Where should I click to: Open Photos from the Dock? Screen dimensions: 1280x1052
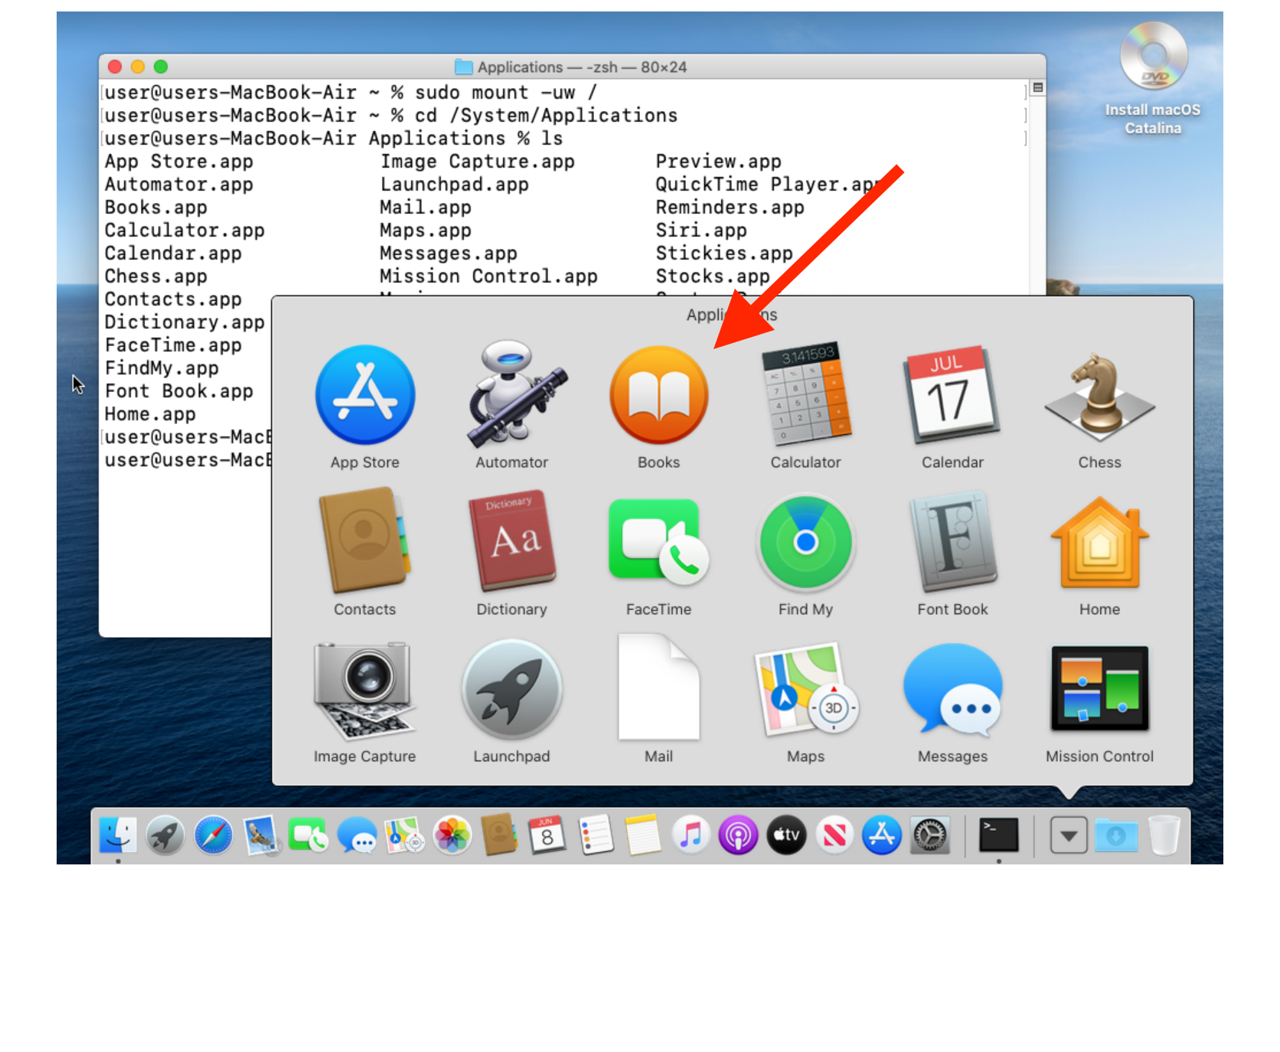[452, 835]
